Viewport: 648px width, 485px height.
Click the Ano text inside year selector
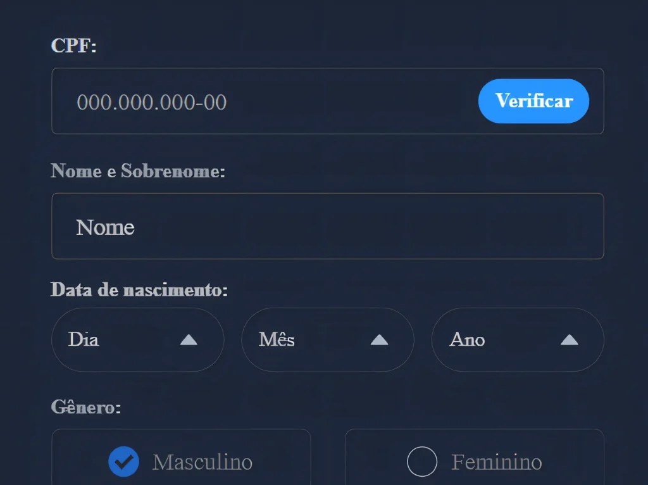click(x=467, y=339)
